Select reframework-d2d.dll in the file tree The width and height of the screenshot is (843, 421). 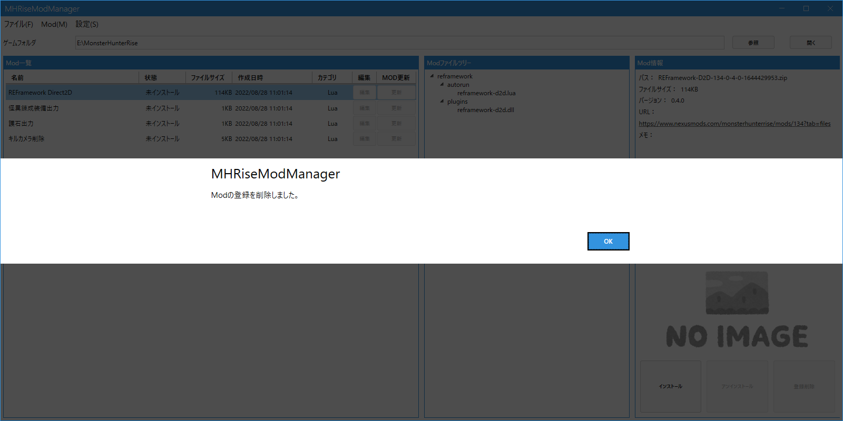point(486,110)
